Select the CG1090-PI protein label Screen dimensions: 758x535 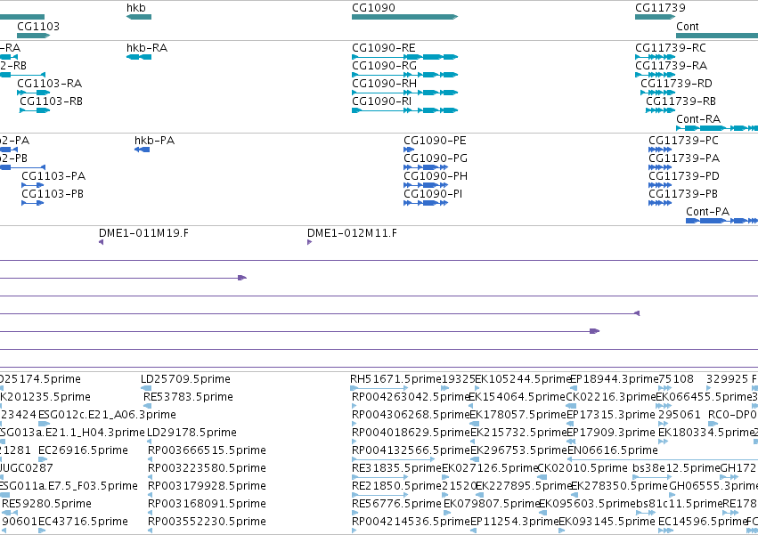[433, 194]
